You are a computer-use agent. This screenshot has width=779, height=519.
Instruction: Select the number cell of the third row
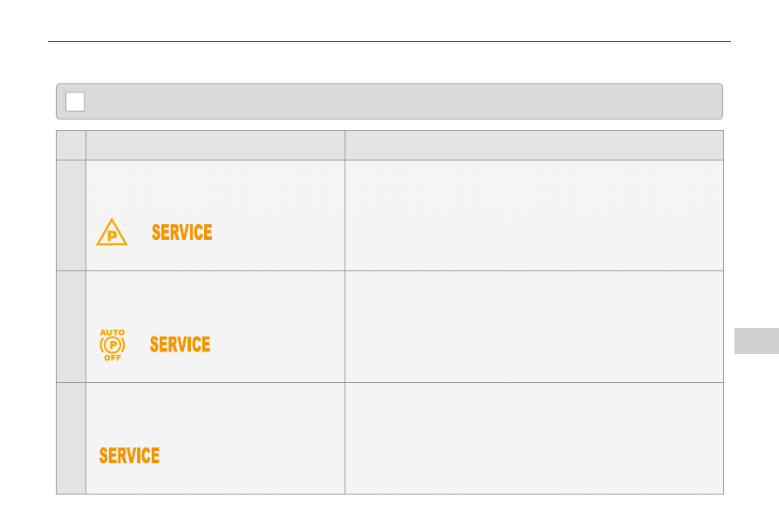coord(71,438)
